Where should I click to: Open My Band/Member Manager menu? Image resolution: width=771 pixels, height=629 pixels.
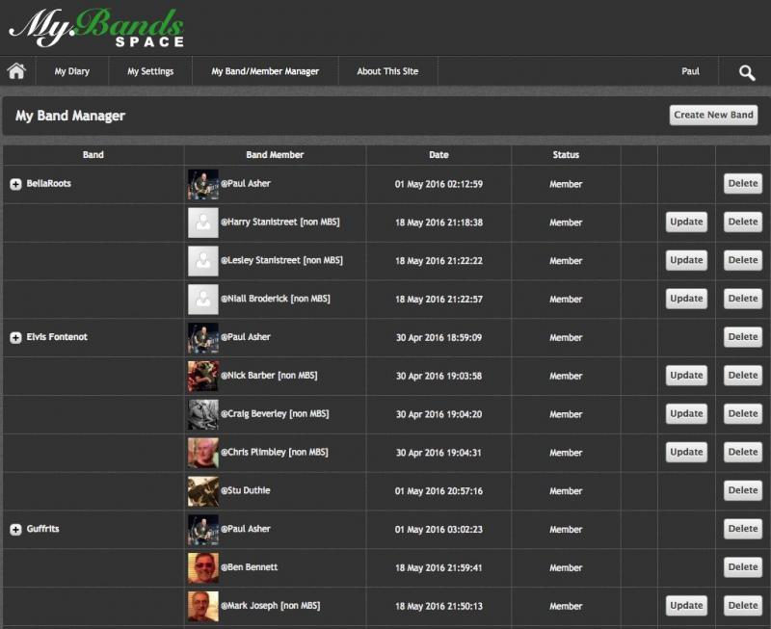pyautogui.click(x=265, y=71)
